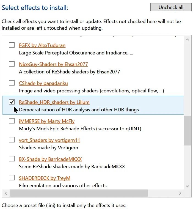
Task: Check the vort_Shaders by vortigern11 box
Action: 12,140
